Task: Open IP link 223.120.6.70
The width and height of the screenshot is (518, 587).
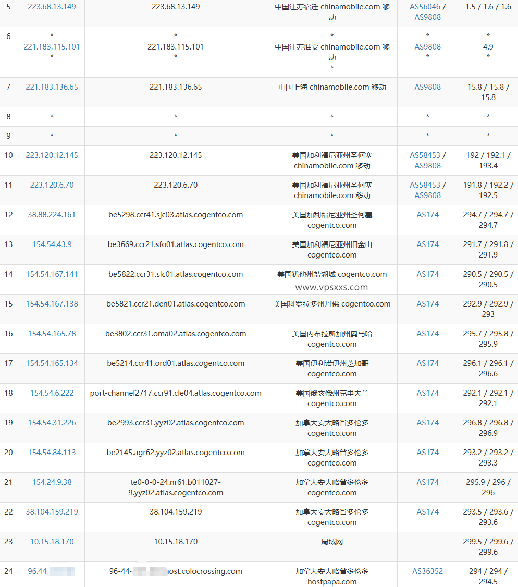Action: 52,185
